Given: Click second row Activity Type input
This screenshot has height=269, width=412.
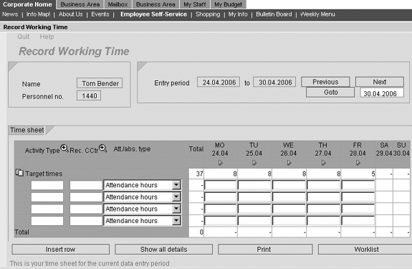Looking at the screenshot, I should pos(47,197).
